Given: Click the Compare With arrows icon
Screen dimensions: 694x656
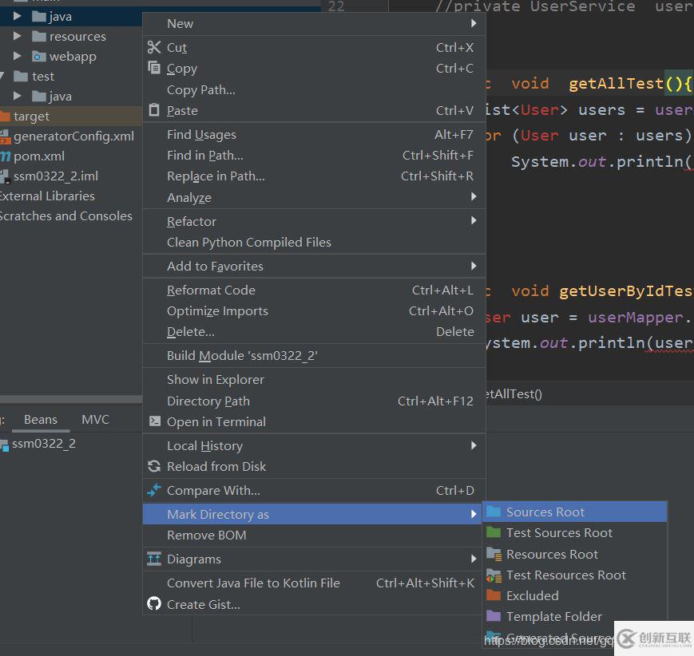Looking at the screenshot, I should pos(154,490).
